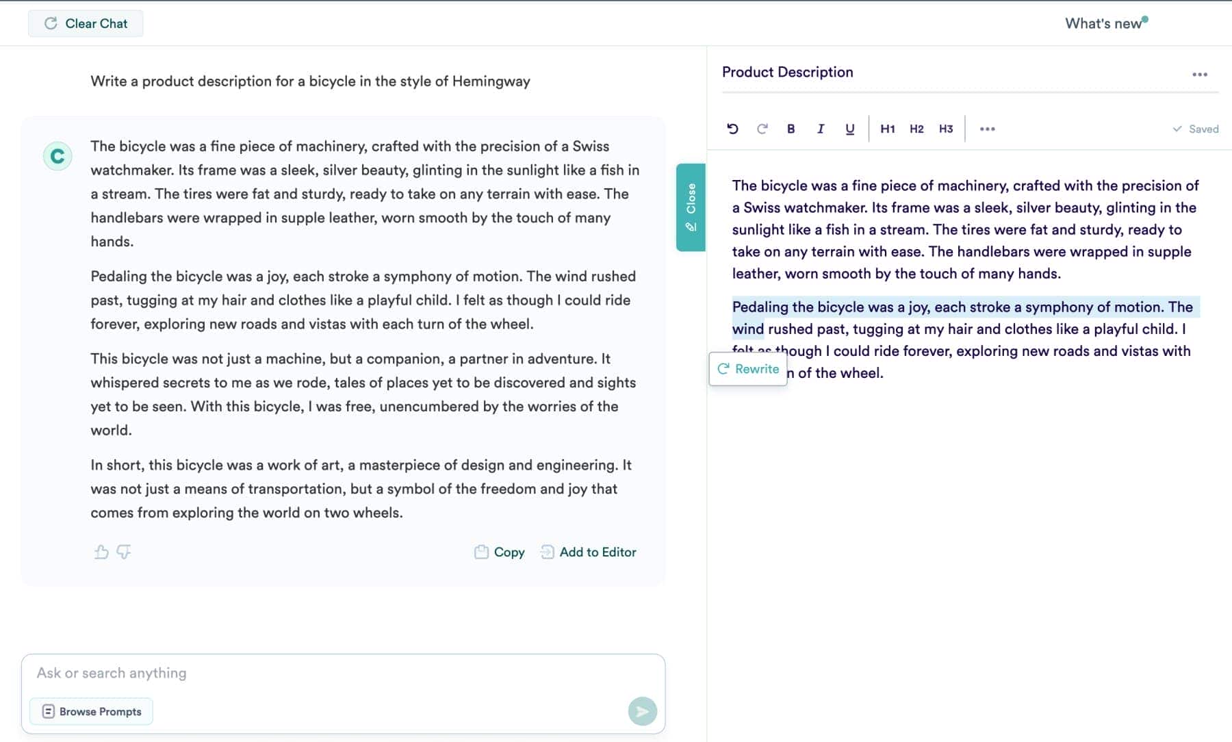Clear the chat conversation
Screen dimensions: 1232x742
click(86, 23)
